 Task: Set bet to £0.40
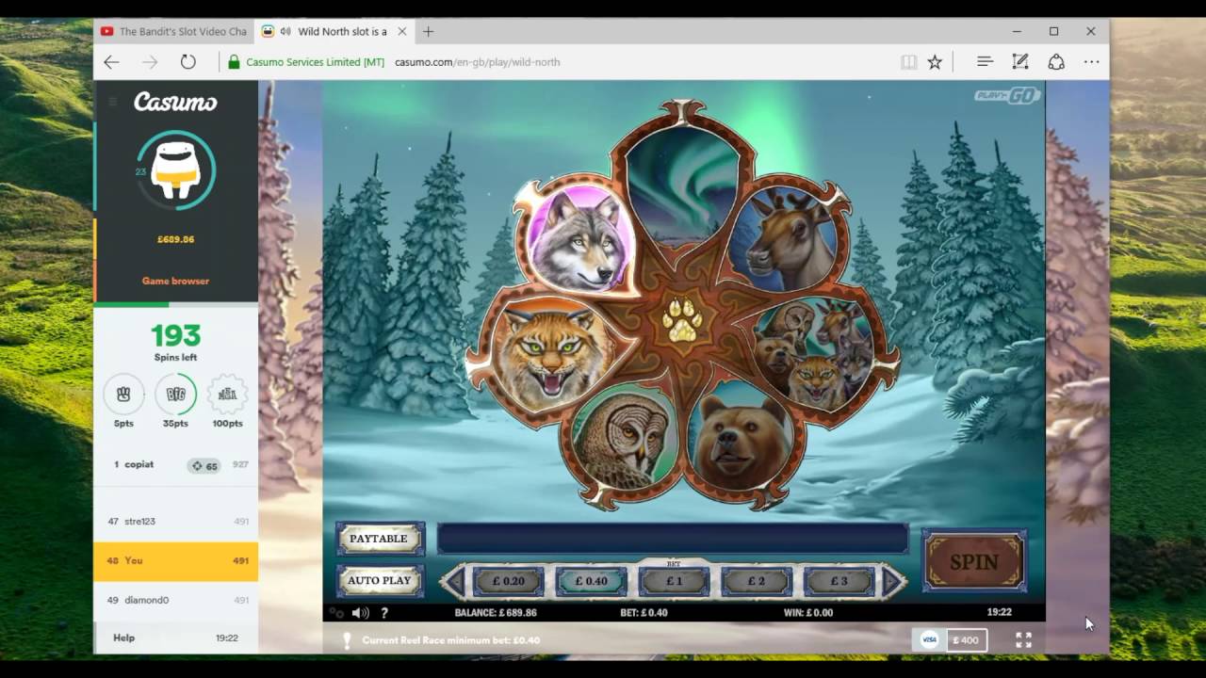point(591,581)
